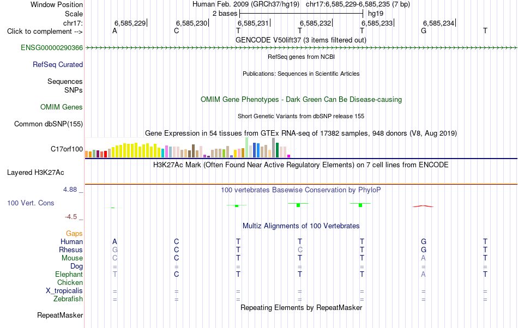
Task: Click the GTEx expression bar chart
Action: (188, 148)
